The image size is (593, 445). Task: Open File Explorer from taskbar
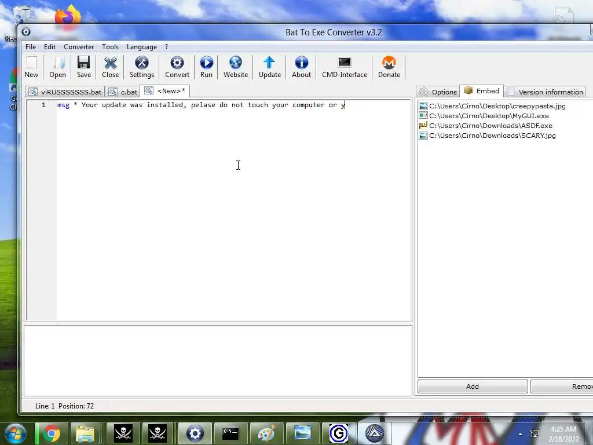pos(85,433)
